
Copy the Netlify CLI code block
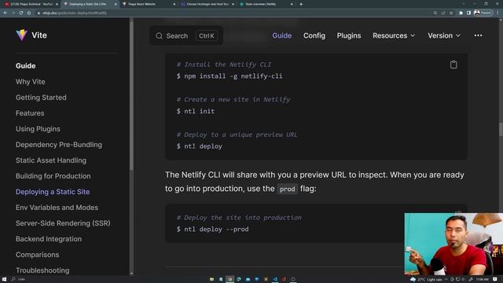point(453,64)
